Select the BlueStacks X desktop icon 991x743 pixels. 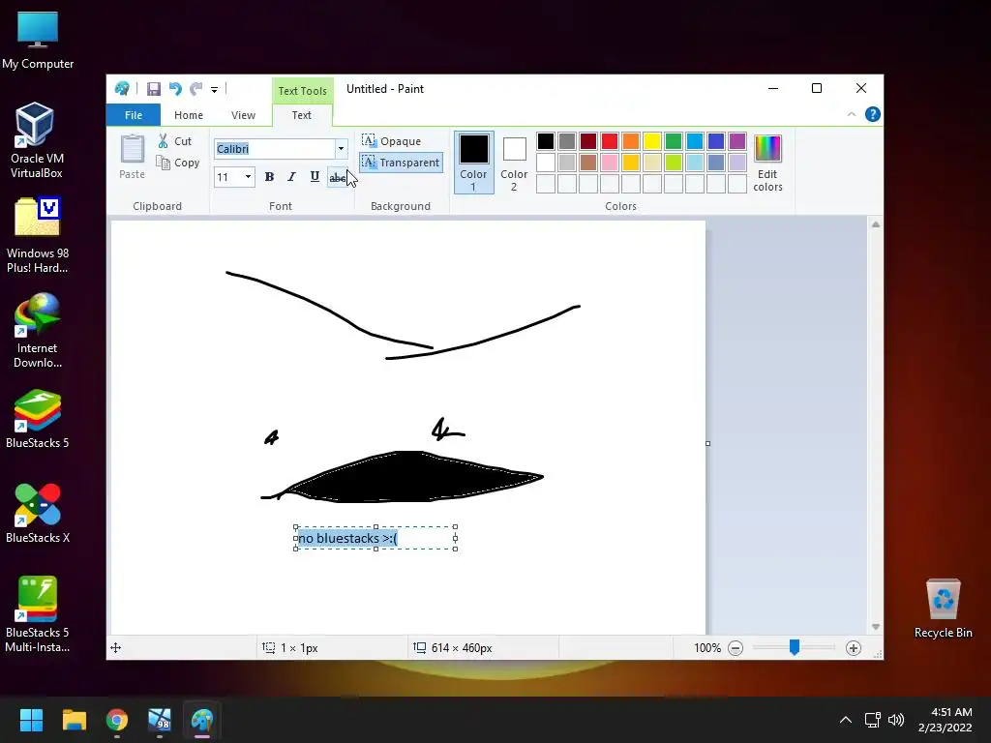click(x=38, y=513)
